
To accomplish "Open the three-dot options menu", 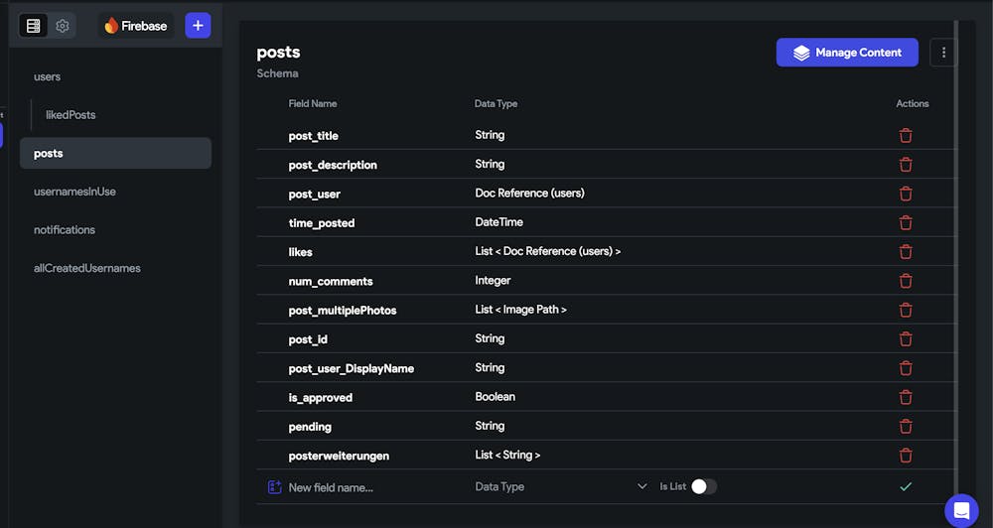I will [x=943, y=53].
